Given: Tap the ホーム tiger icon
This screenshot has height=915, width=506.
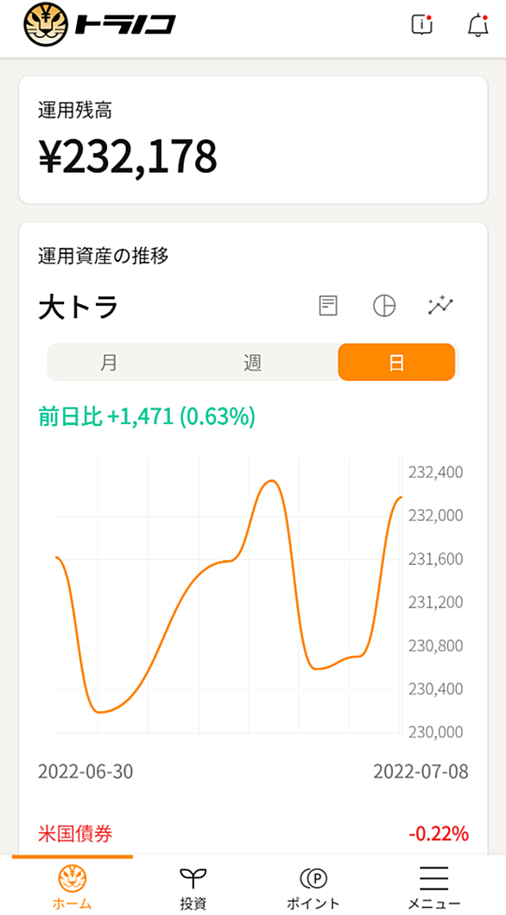Looking at the screenshot, I should pos(73,877).
